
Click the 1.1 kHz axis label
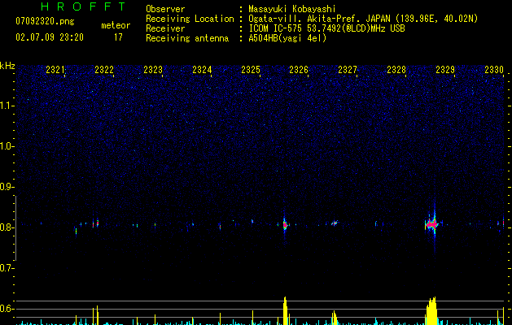coord(7,106)
